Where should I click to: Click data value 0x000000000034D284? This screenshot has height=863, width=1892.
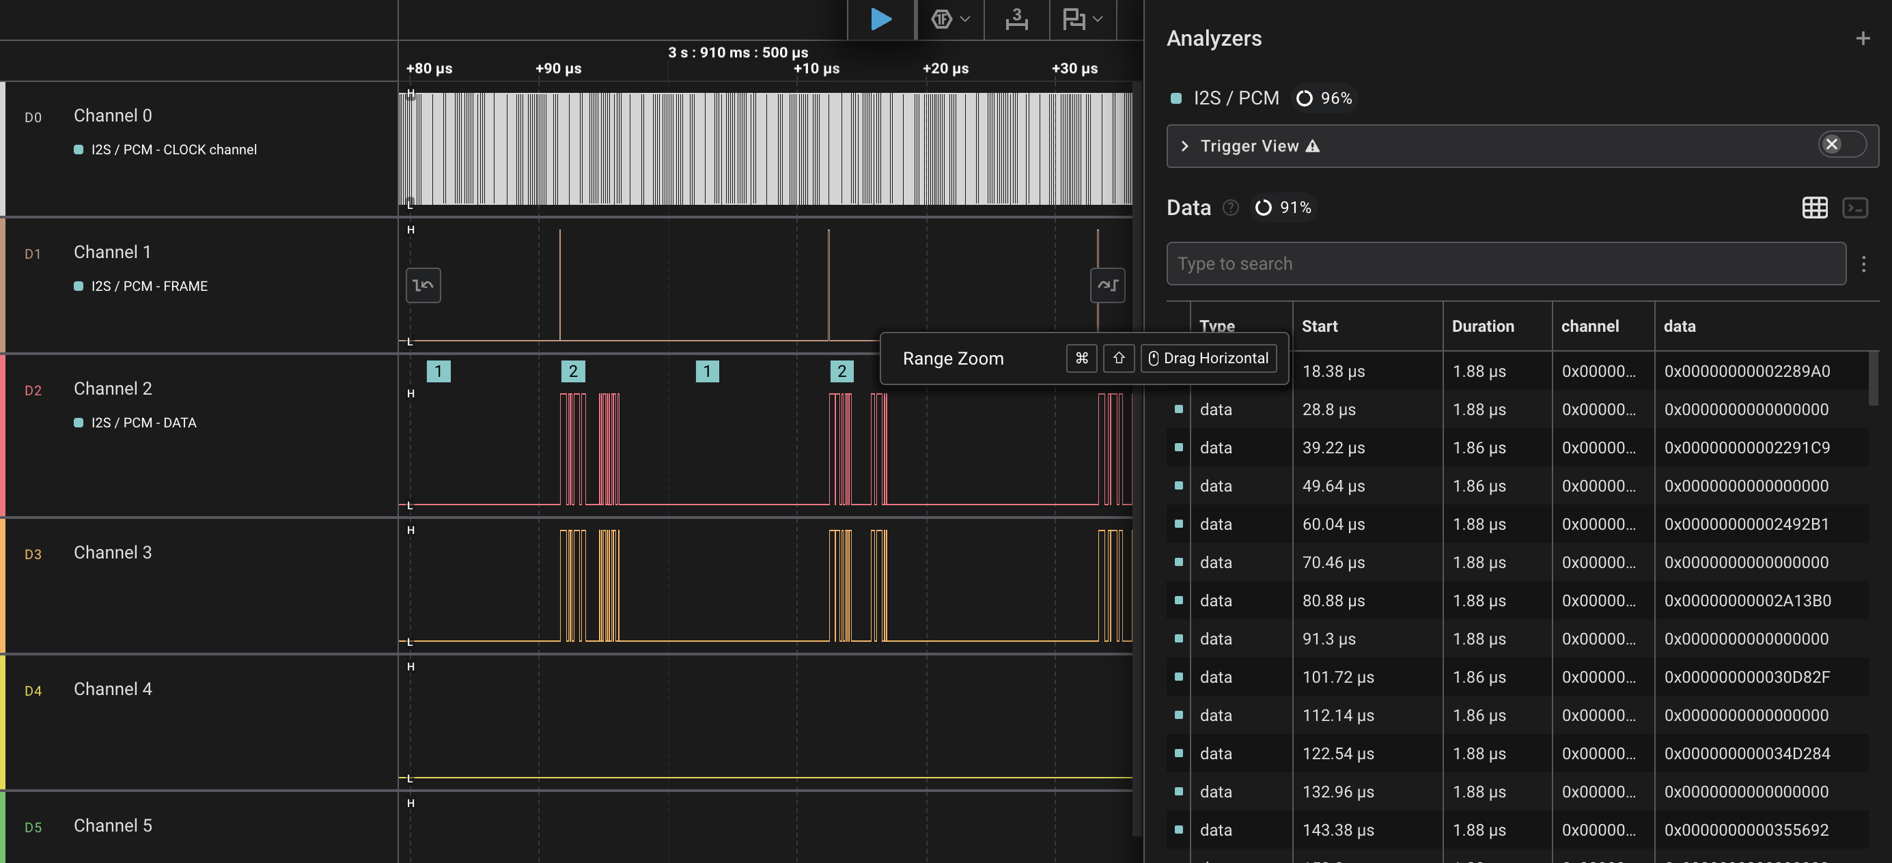(x=1747, y=753)
